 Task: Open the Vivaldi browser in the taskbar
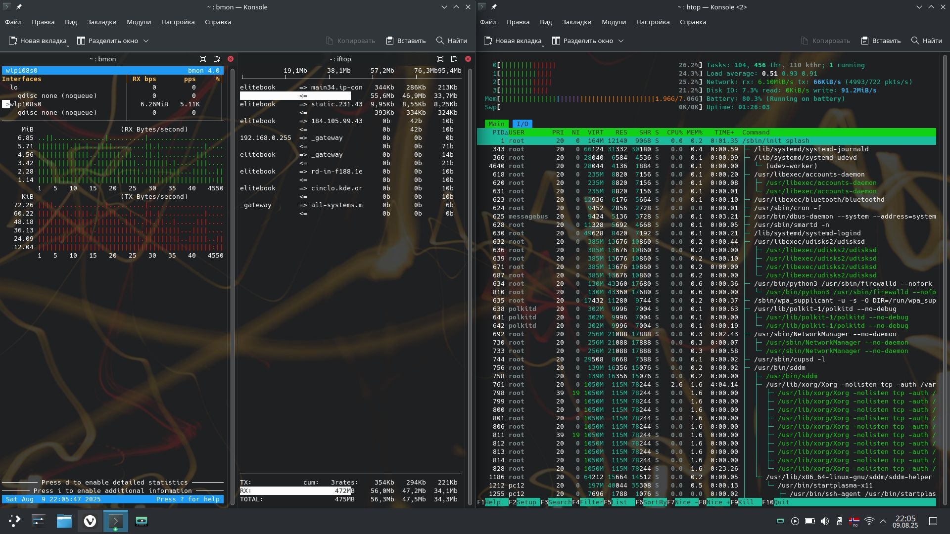(x=90, y=521)
